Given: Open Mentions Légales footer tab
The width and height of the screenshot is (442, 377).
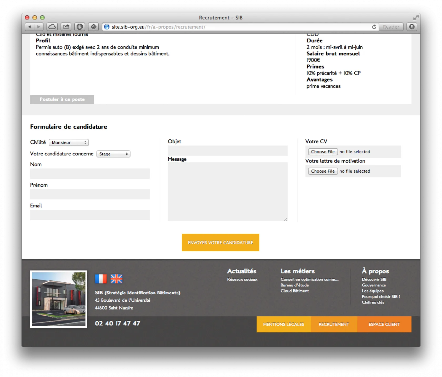Looking at the screenshot, I should point(283,324).
